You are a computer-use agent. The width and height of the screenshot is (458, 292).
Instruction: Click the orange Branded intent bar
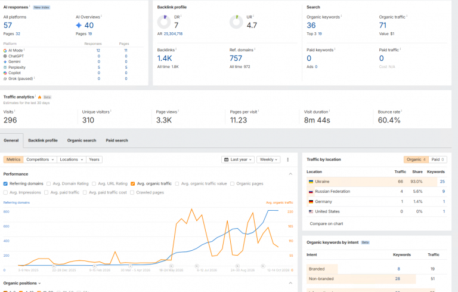[x=322, y=269]
